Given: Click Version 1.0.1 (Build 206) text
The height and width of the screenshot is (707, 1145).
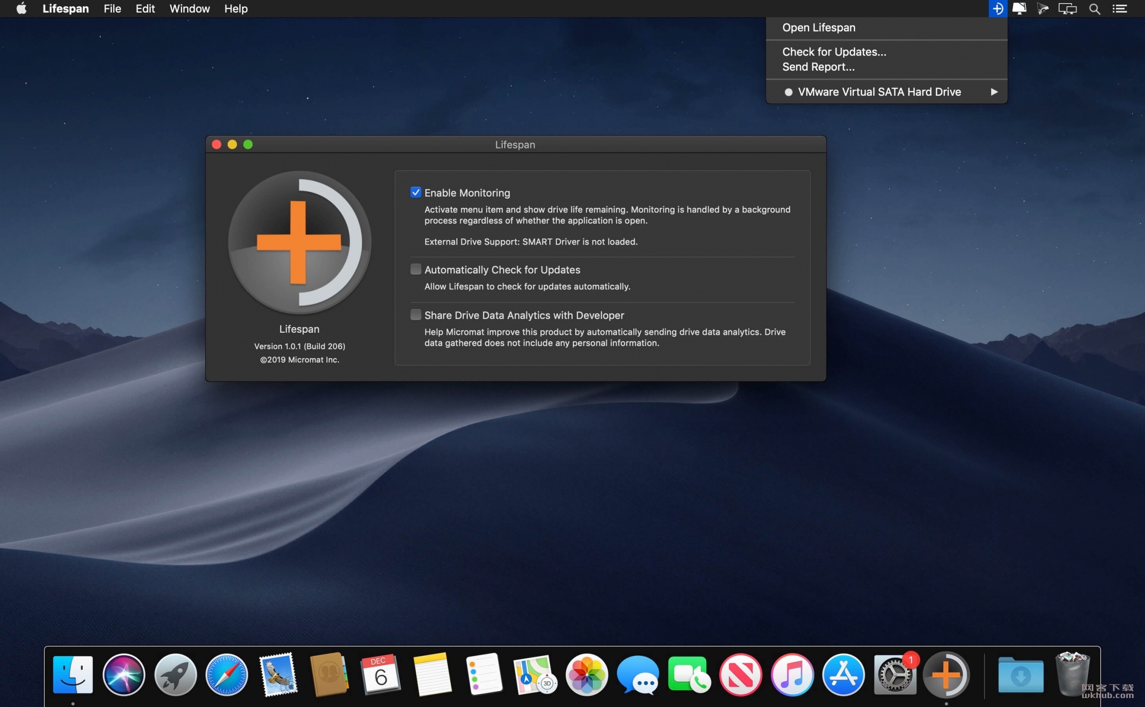Looking at the screenshot, I should pos(300,346).
